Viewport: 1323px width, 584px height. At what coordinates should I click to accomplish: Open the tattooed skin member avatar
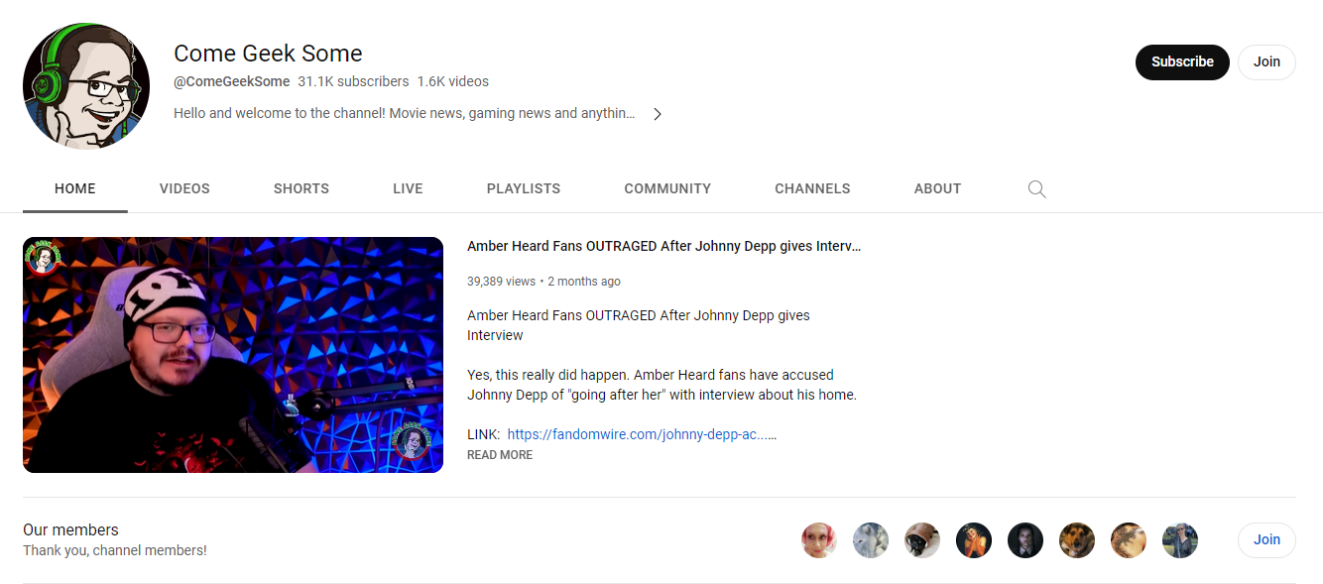coord(1129,540)
